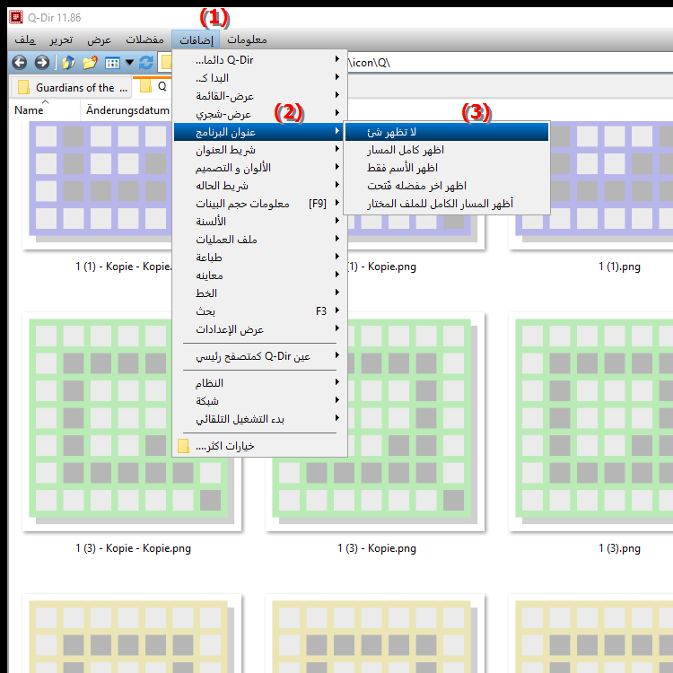Screen dimensions: 673x673
Task: Click the blue refresh arrows icon
Action: pos(146,63)
